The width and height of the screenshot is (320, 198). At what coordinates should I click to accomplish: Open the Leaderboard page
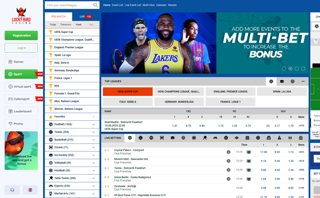(x=21, y=112)
